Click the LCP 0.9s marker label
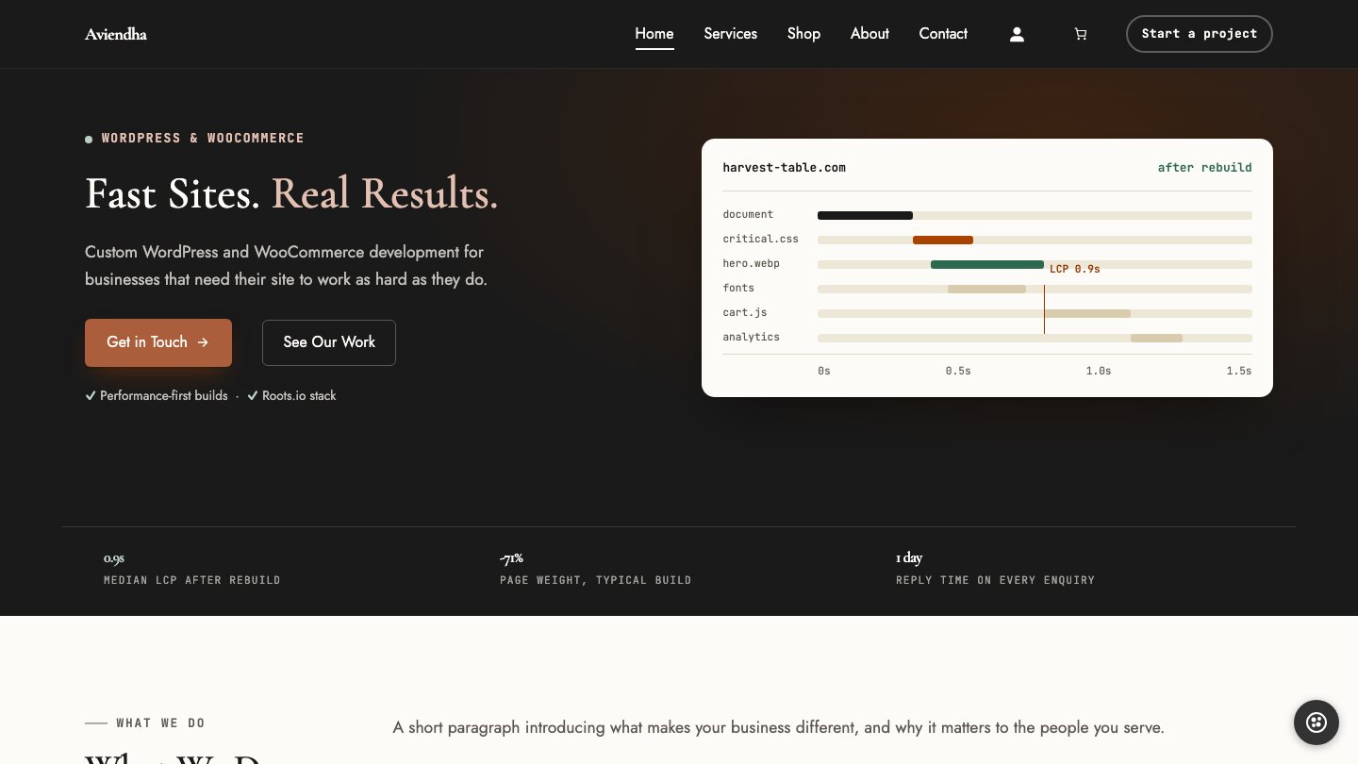 coord(1075,269)
